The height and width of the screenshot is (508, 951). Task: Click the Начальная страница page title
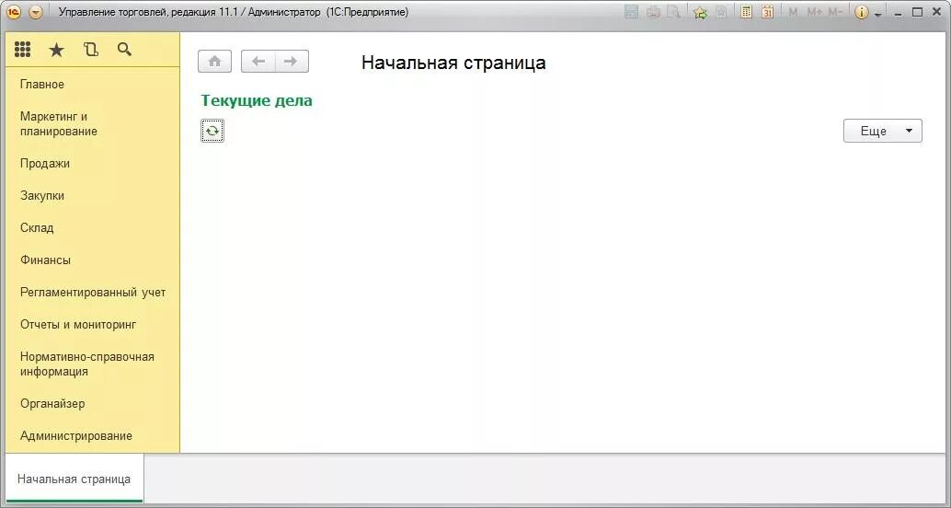click(x=453, y=63)
